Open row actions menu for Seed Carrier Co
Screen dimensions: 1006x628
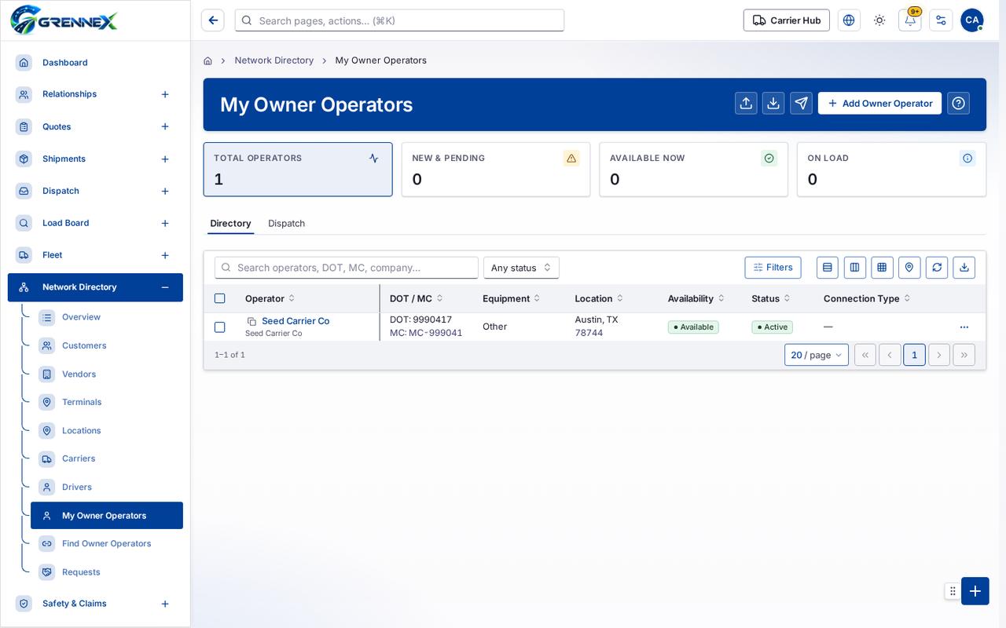click(x=964, y=327)
